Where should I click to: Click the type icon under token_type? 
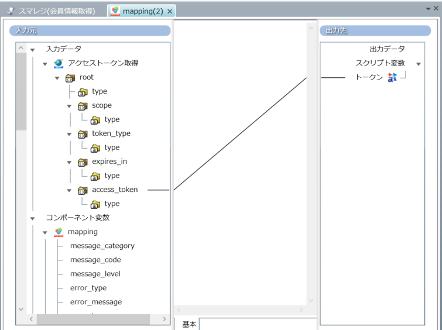coord(95,148)
